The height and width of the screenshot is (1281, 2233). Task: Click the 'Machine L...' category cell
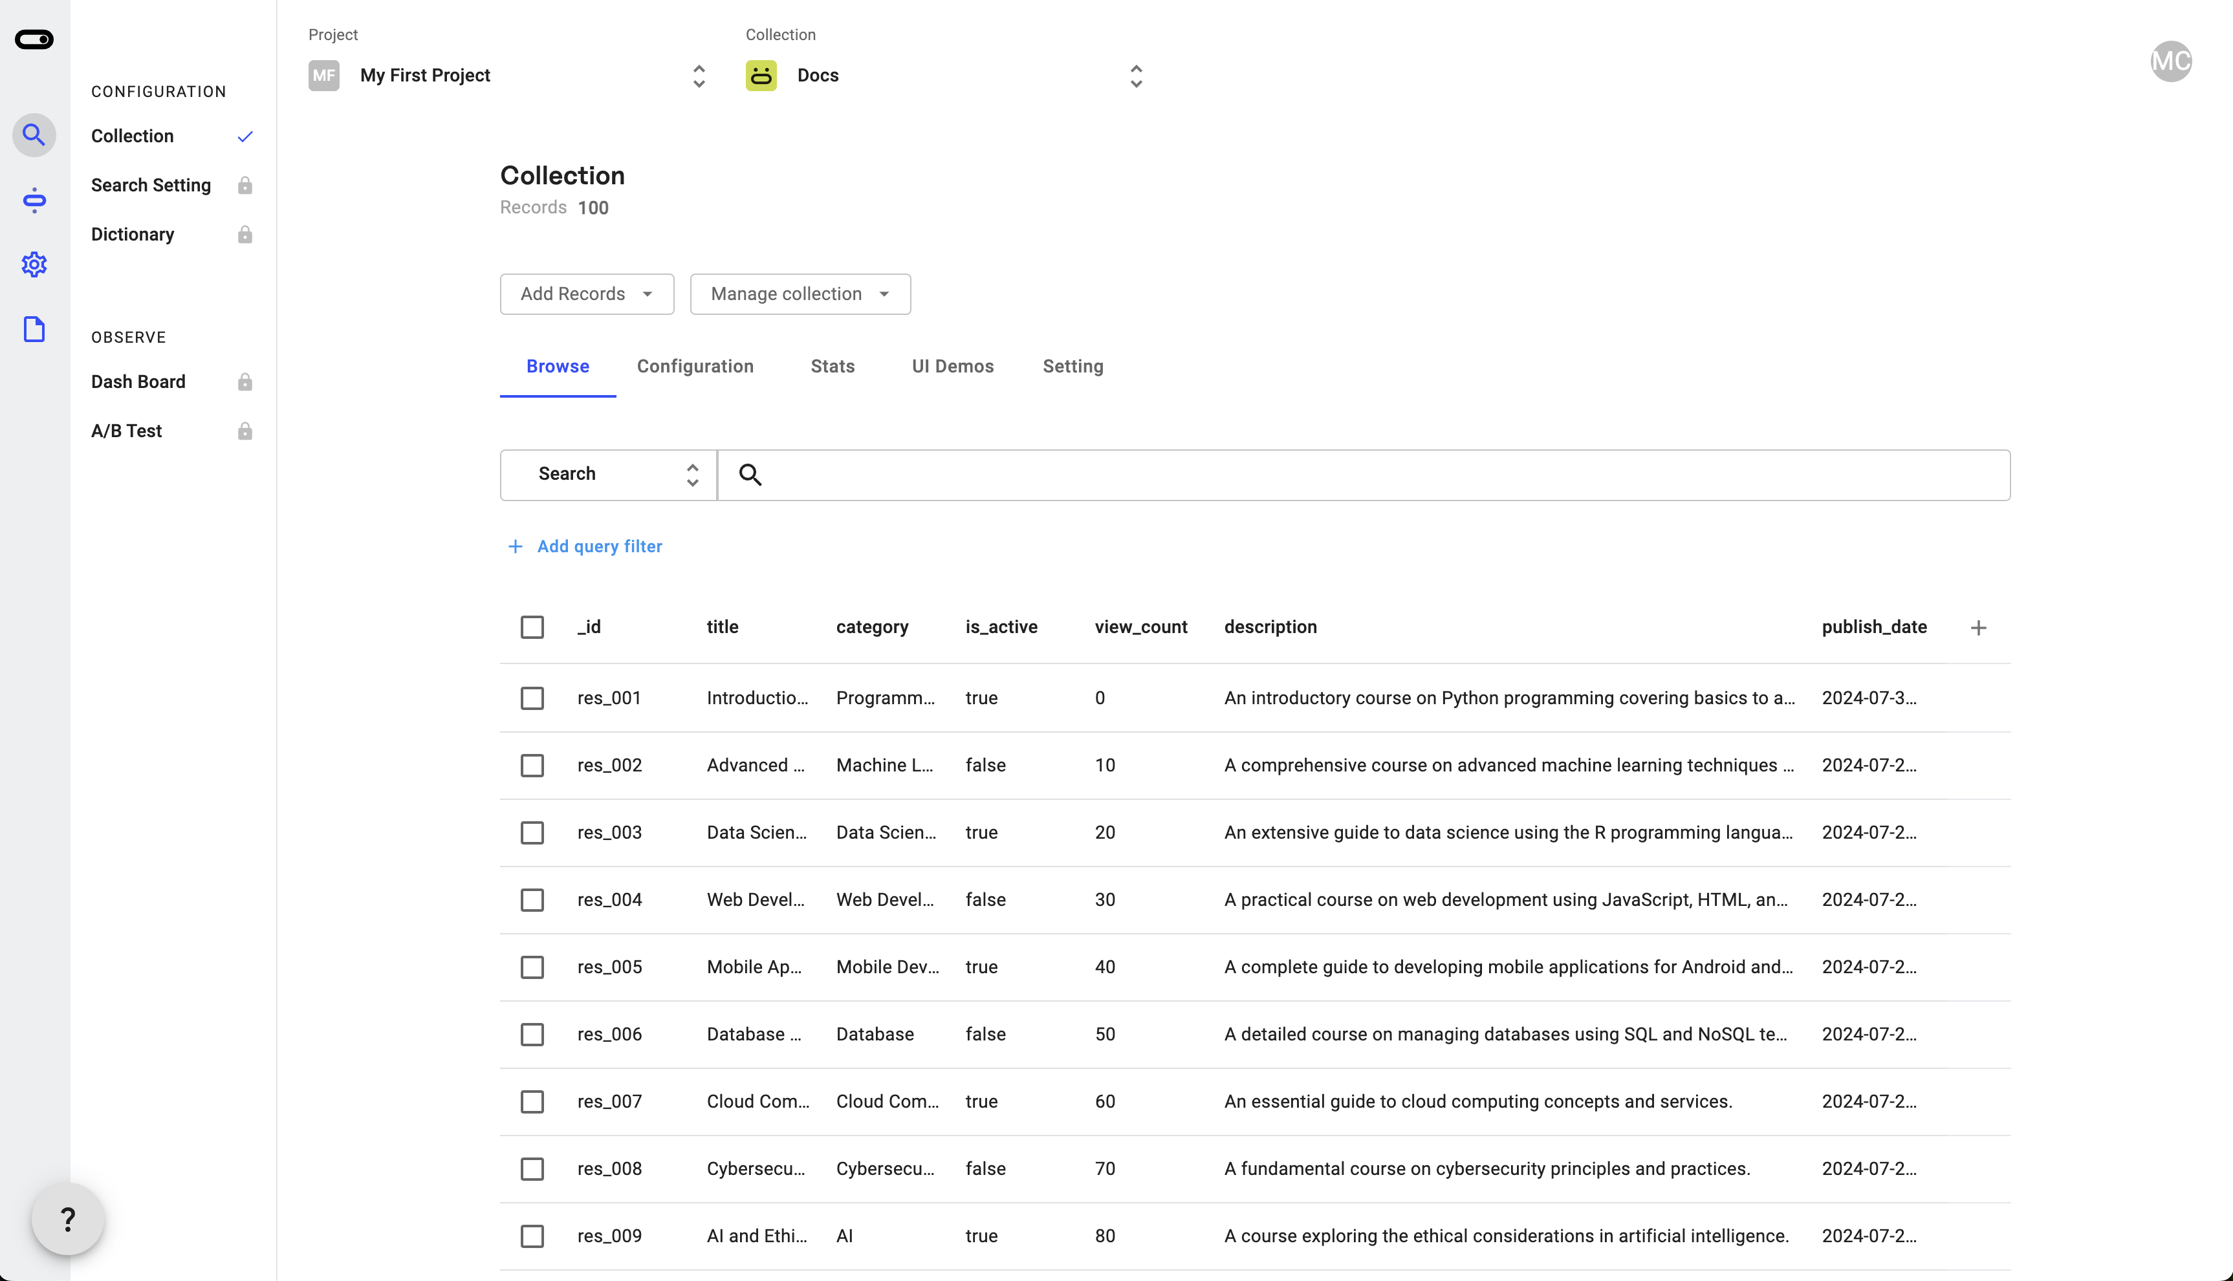[x=884, y=766]
